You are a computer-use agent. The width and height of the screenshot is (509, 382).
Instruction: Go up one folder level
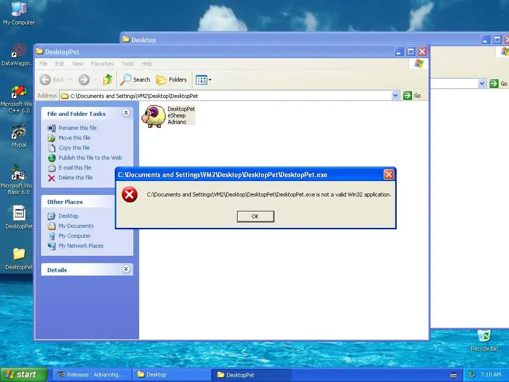tap(108, 80)
